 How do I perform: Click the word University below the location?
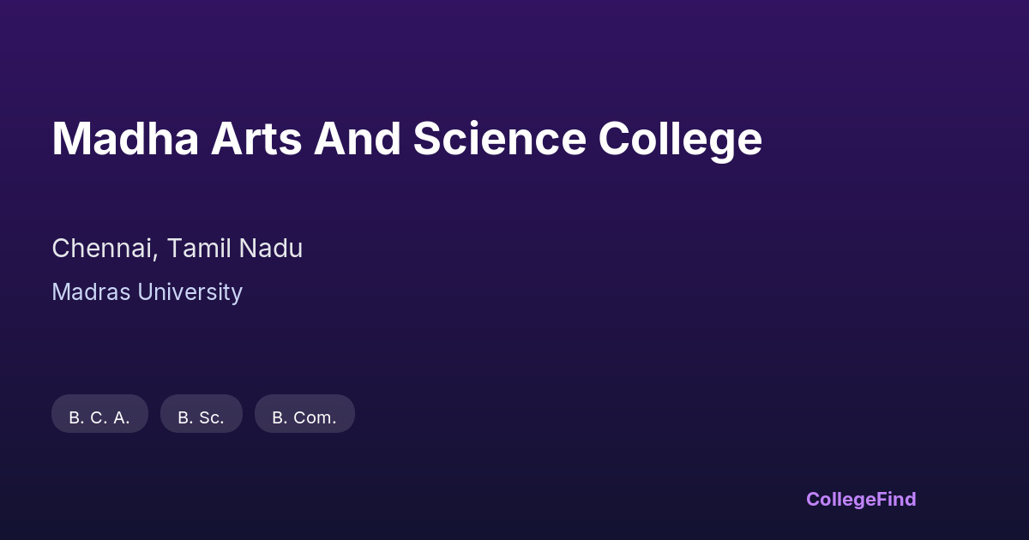(x=190, y=292)
